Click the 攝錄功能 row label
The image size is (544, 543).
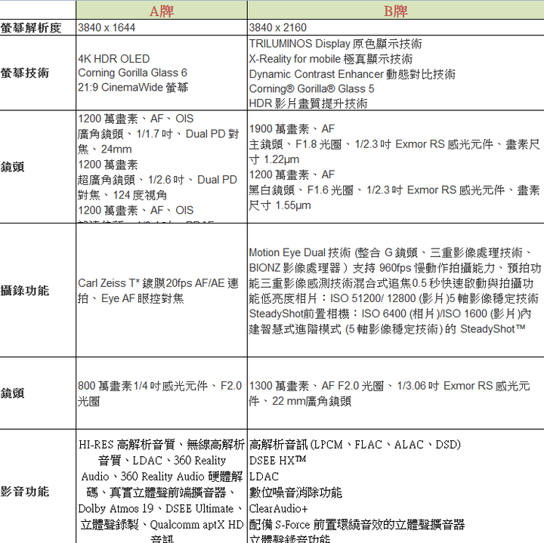pos(25,291)
